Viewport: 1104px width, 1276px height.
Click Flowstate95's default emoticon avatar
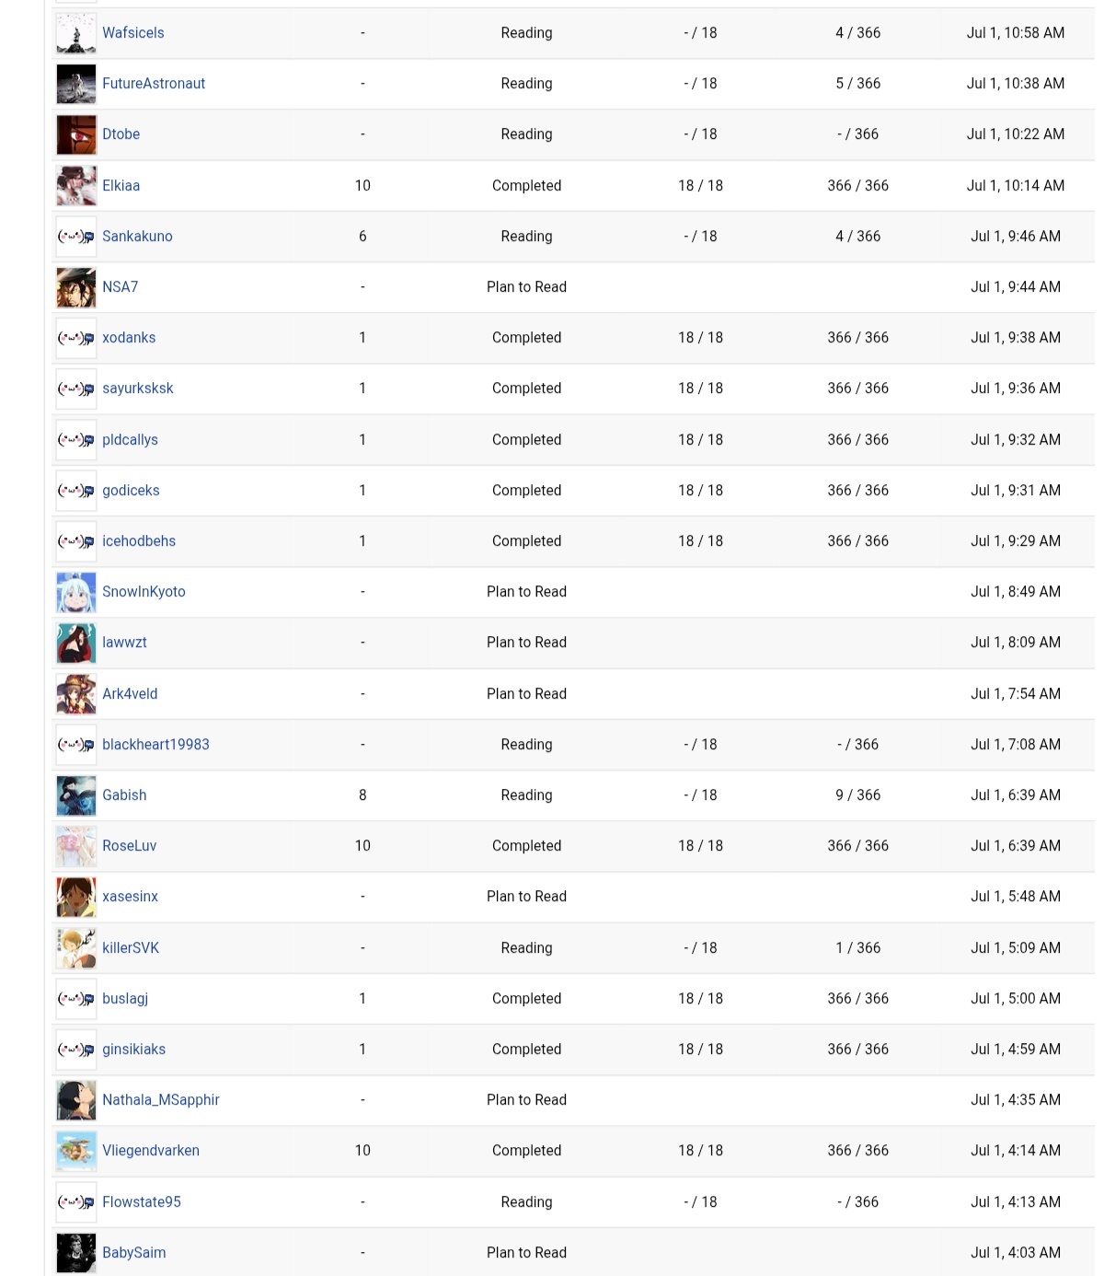pyautogui.click(x=75, y=1202)
